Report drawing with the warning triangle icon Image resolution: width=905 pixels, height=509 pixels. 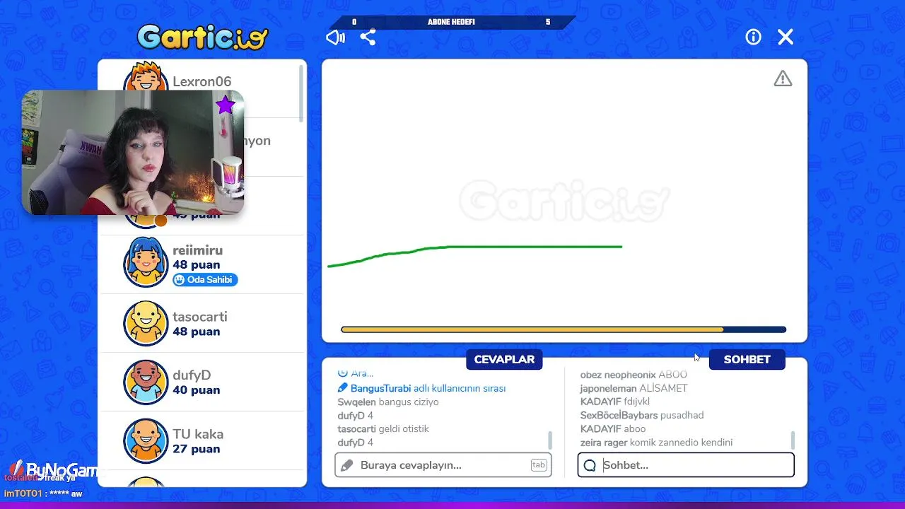(783, 78)
